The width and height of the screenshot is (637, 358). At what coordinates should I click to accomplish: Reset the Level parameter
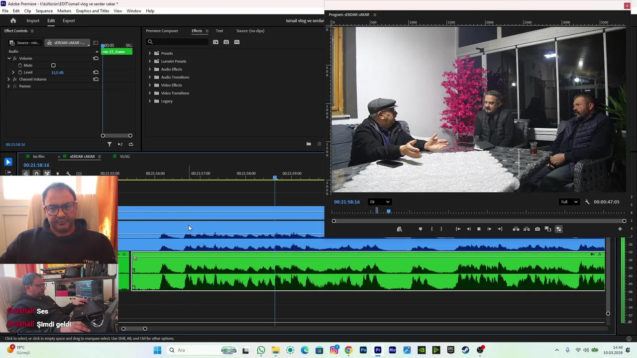96,72
